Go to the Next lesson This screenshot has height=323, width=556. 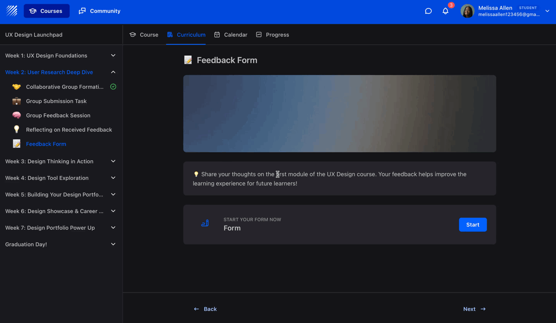click(x=474, y=309)
